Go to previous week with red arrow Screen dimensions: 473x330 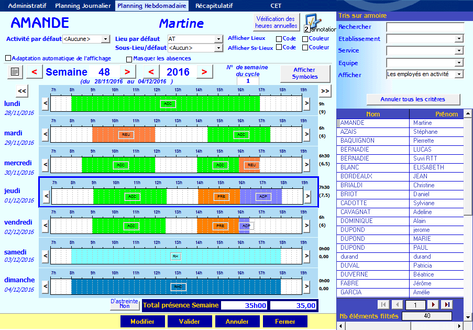pyautogui.click(x=35, y=72)
